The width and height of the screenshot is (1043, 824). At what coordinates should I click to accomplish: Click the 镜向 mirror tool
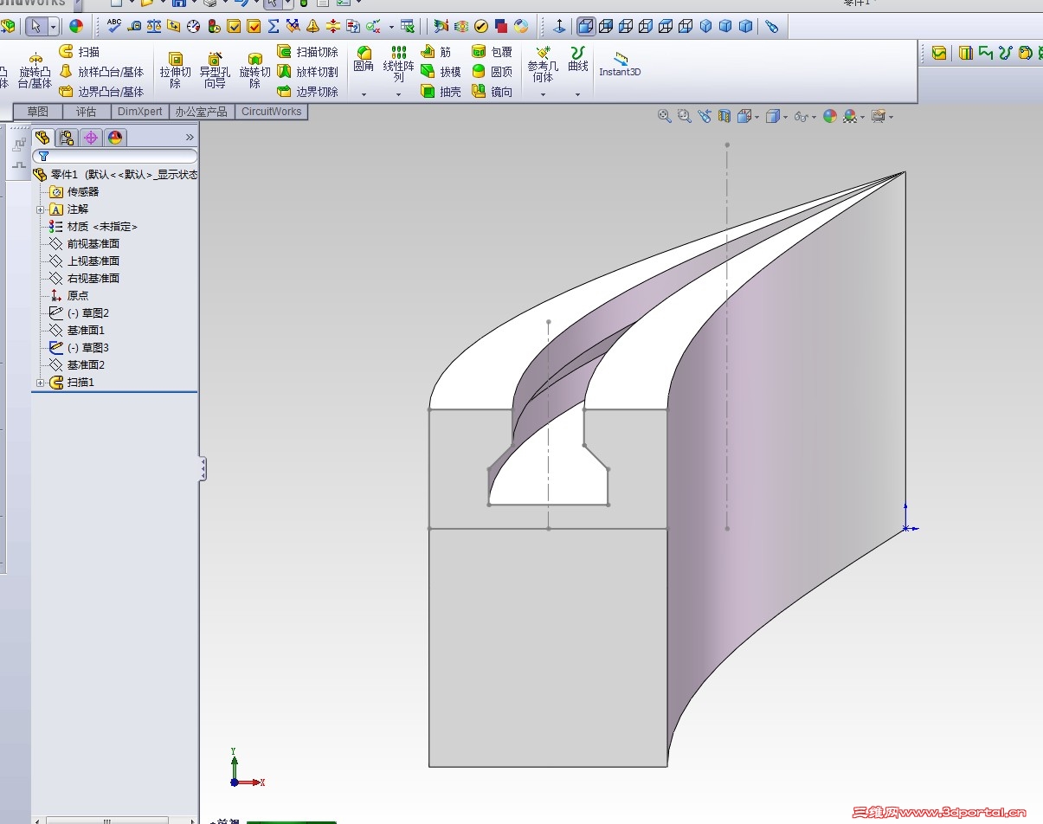coord(492,91)
